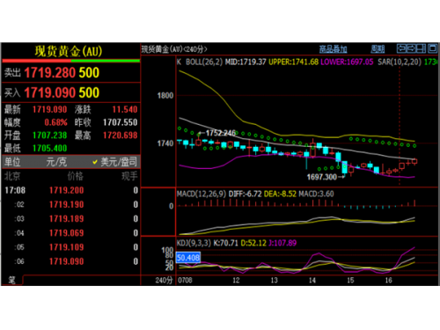Click the 240分 period label on time axis
The image size is (440, 330).
point(164,280)
